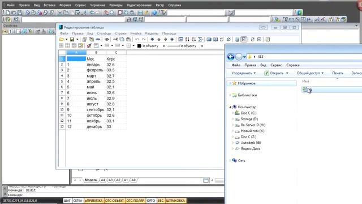362x204 pixels.
Task: Click the Команда command line input
Action: 115,195
